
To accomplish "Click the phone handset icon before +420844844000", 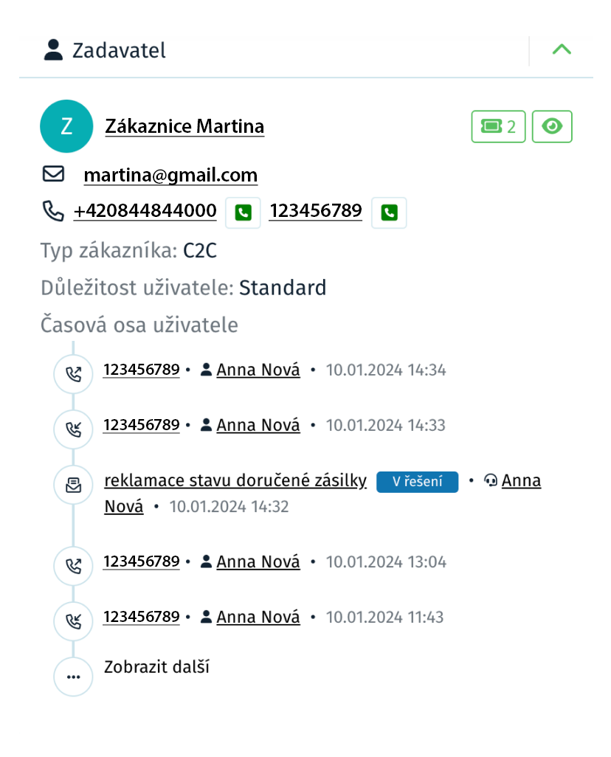I will [53, 211].
